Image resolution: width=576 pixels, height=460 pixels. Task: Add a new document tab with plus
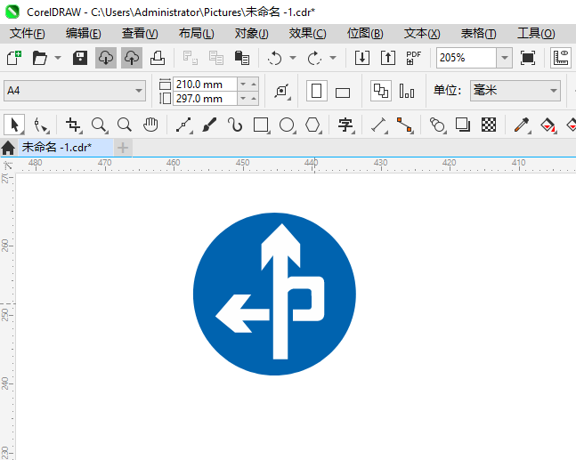click(x=123, y=148)
